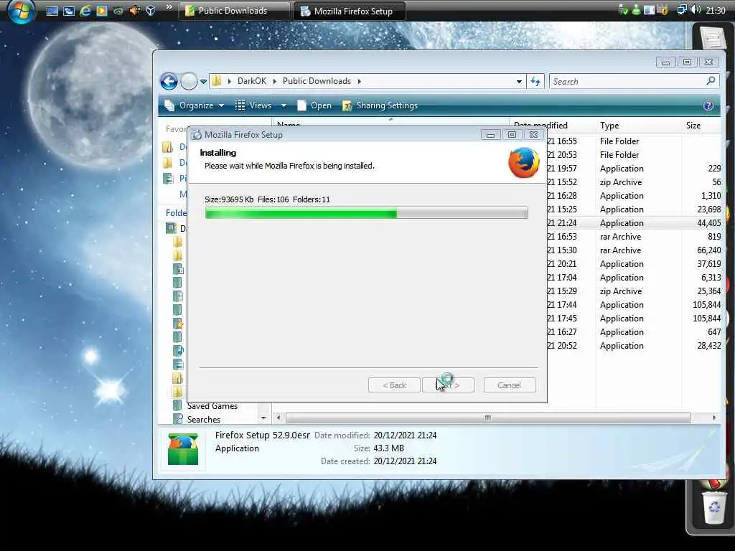The image size is (735, 551).
Task: Click the Firefox Setup file thumbnail in details pane
Action: click(x=183, y=449)
